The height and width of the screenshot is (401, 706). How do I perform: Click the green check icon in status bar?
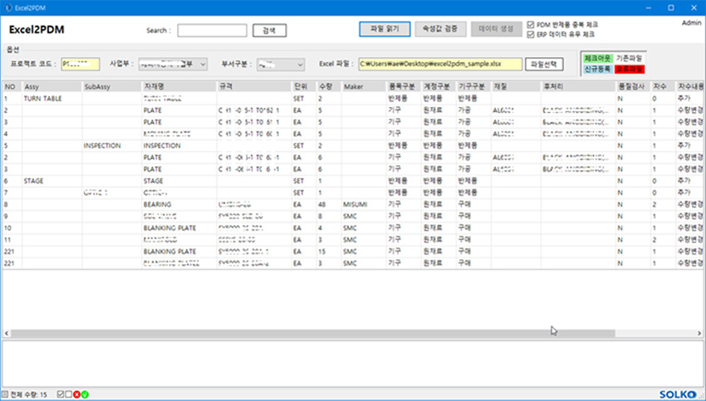coord(85,394)
